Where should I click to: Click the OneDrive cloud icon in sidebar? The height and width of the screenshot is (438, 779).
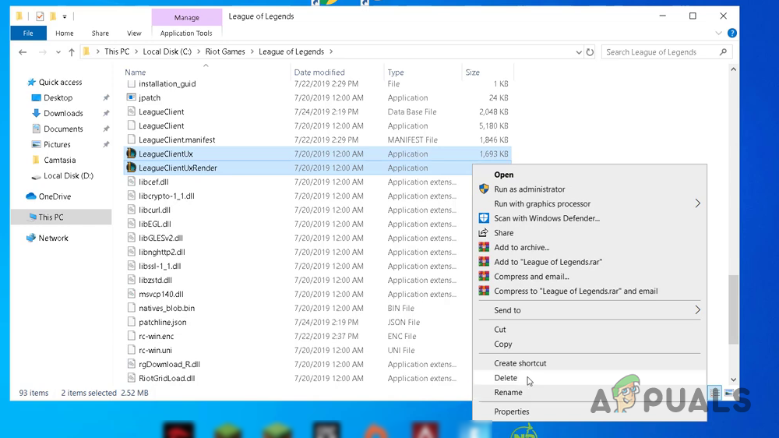coord(31,197)
